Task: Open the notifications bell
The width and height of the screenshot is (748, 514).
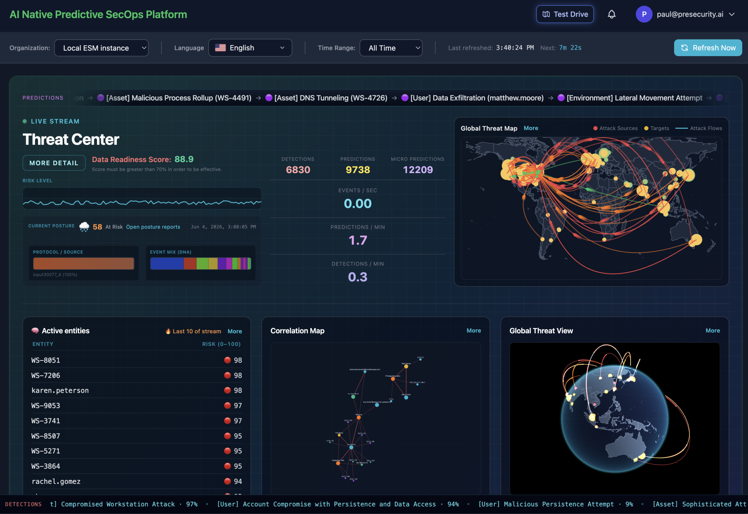Action: pyautogui.click(x=612, y=14)
